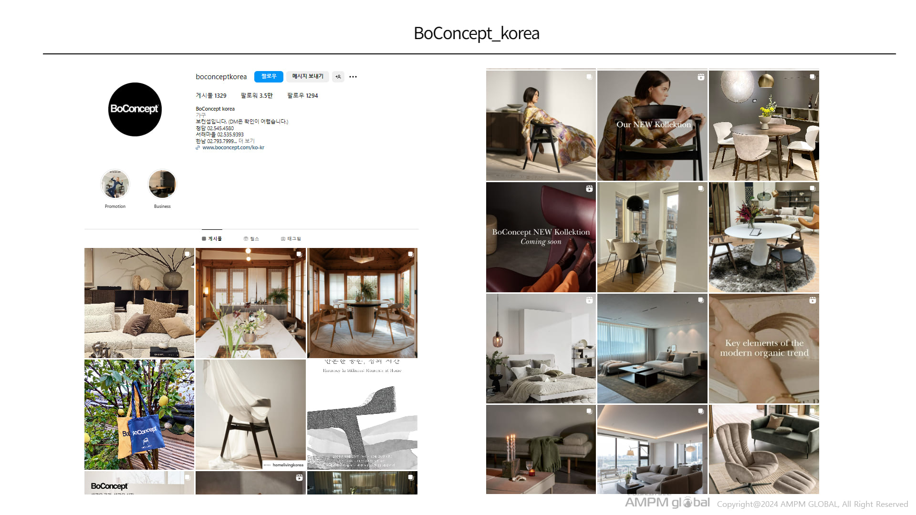Switch to the 태그됨 tagged tab
This screenshot has width=916, height=515.
click(291, 238)
